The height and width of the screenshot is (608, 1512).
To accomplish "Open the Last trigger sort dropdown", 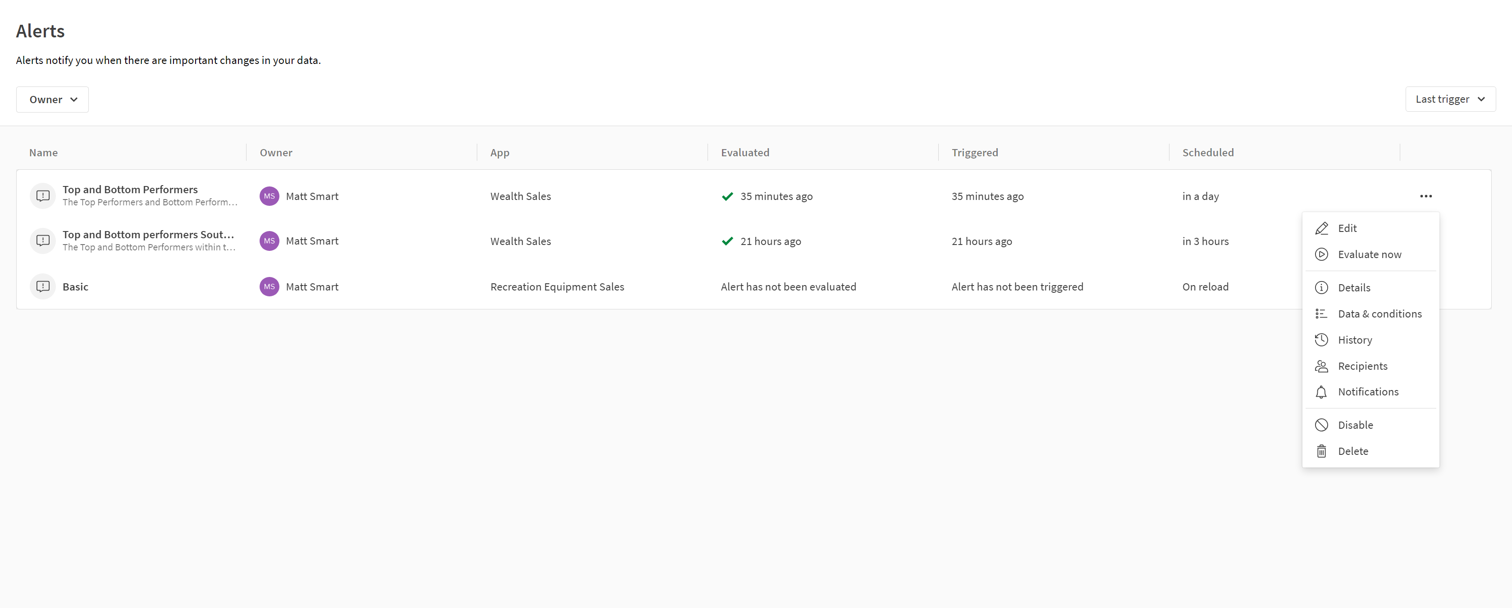I will point(1450,99).
